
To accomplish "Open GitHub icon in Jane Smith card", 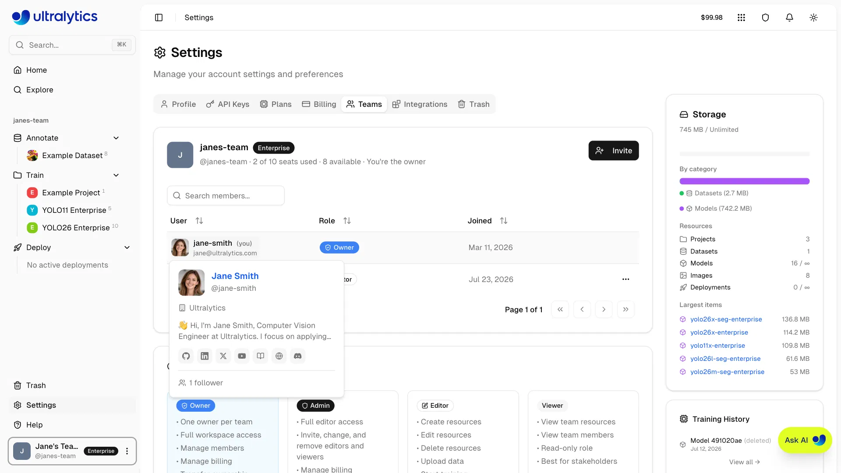I will (186, 356).
